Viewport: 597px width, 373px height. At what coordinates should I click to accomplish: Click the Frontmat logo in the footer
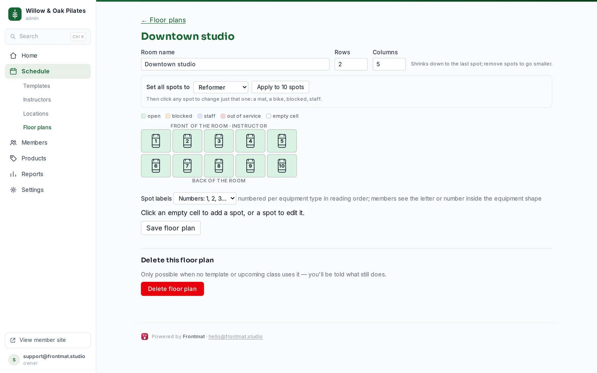(145, 337)
